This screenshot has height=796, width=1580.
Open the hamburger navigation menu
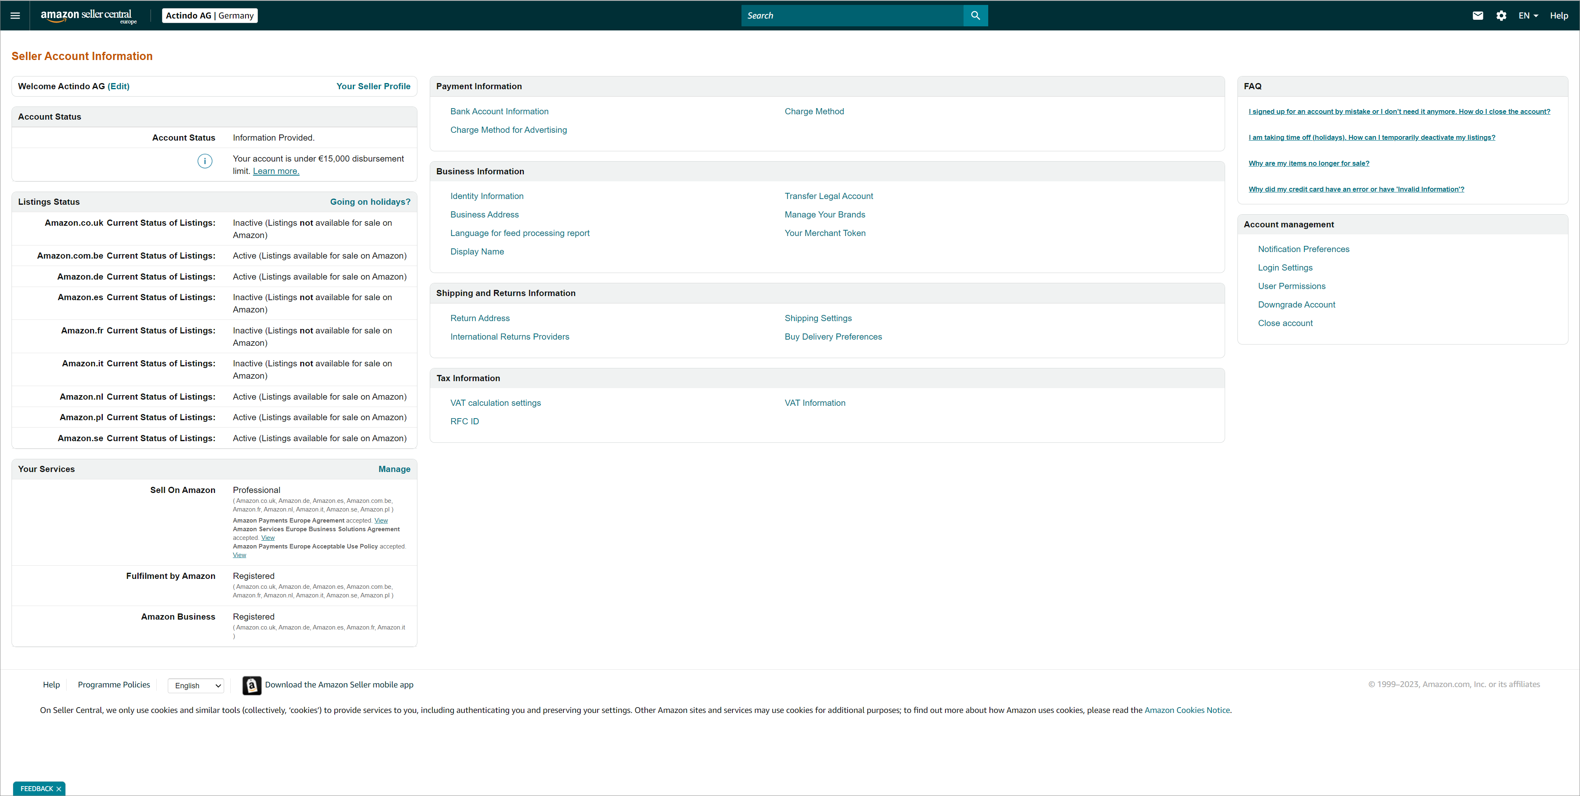click(15, 16)
